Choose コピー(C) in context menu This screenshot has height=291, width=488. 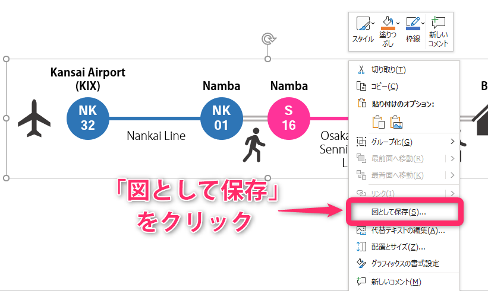pyautogui.click(x=404, y=87)
